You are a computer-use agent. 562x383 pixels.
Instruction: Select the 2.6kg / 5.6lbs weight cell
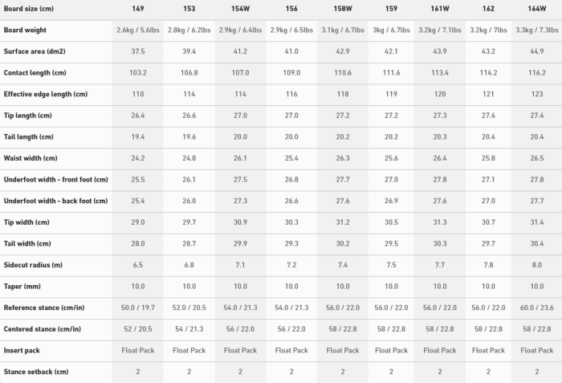pyautogui.click(x=137, y=31)
